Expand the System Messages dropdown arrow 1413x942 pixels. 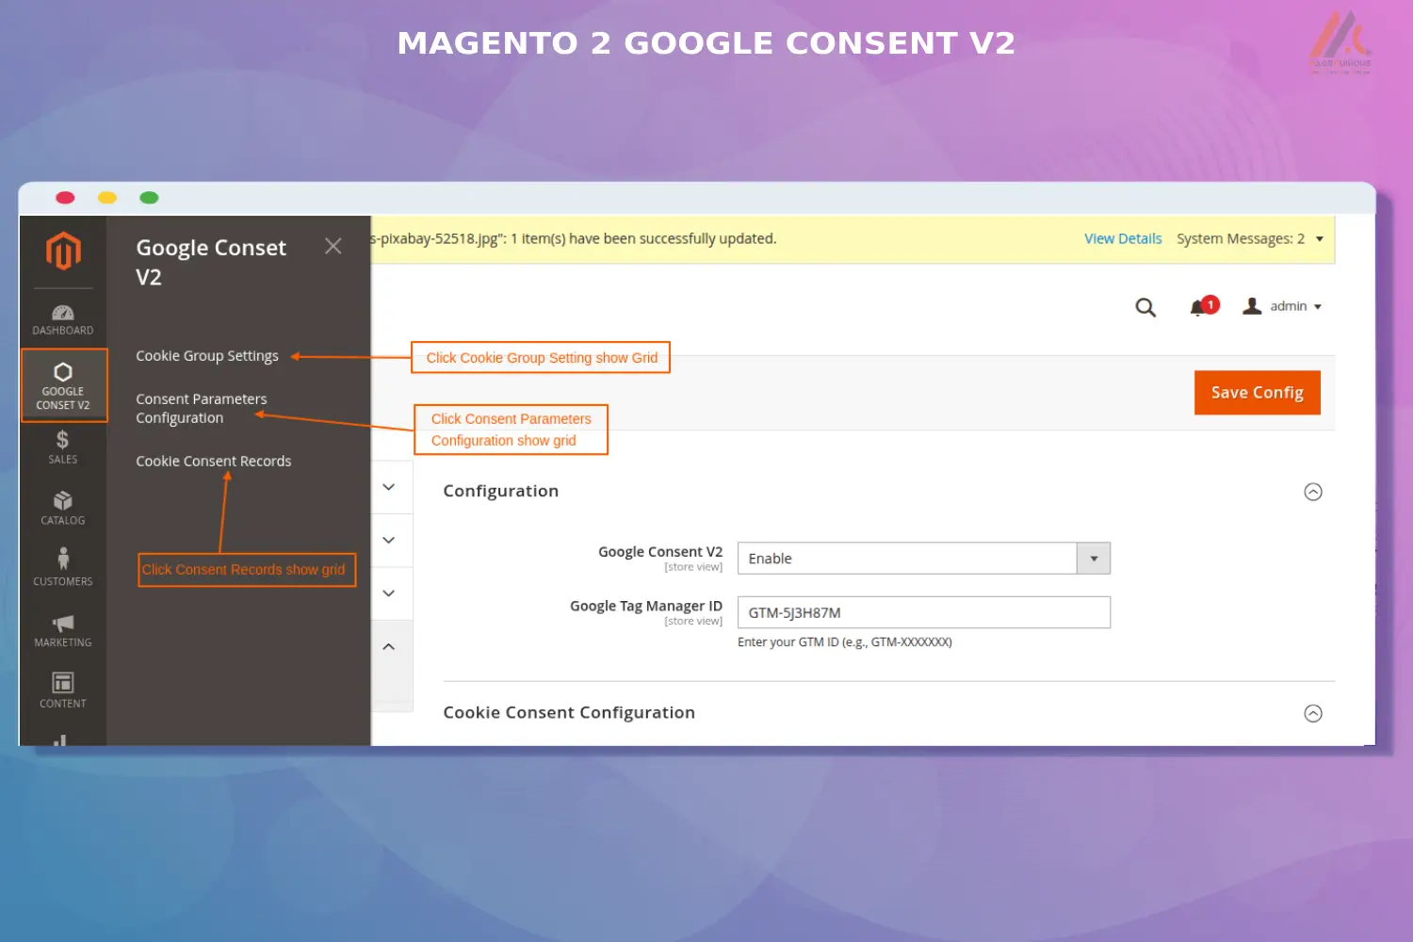tap(1319, 238)
